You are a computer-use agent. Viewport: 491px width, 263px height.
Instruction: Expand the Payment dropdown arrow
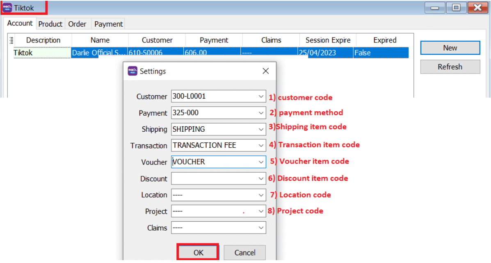click(261, 113)
